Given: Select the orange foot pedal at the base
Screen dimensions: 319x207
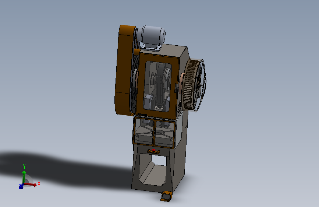Looking at the screenshot, I should coord(167,196).
